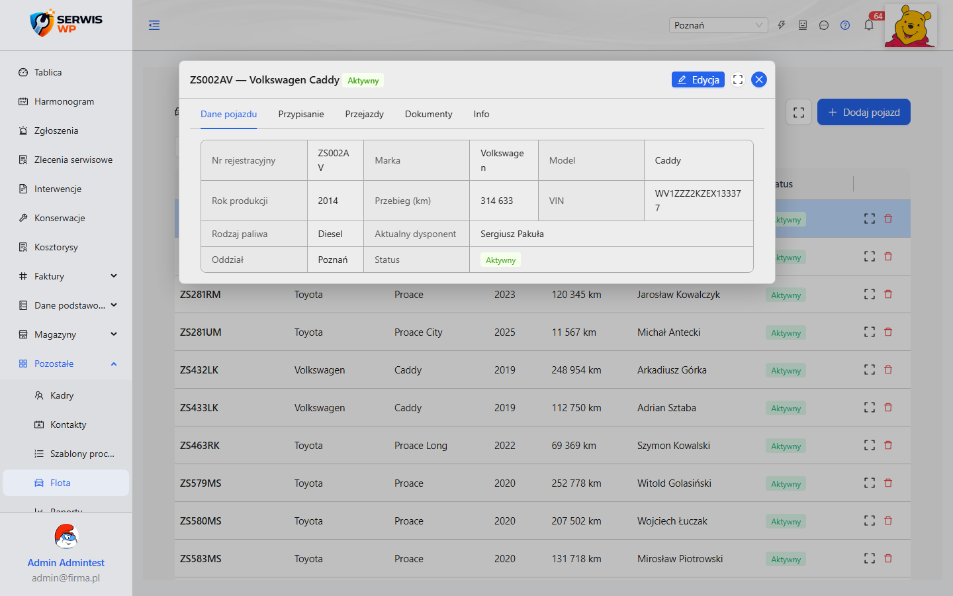Click the Edycja button in vehicle dialog
This screenshot has width=953, height=596.
[x=698, y=79]
